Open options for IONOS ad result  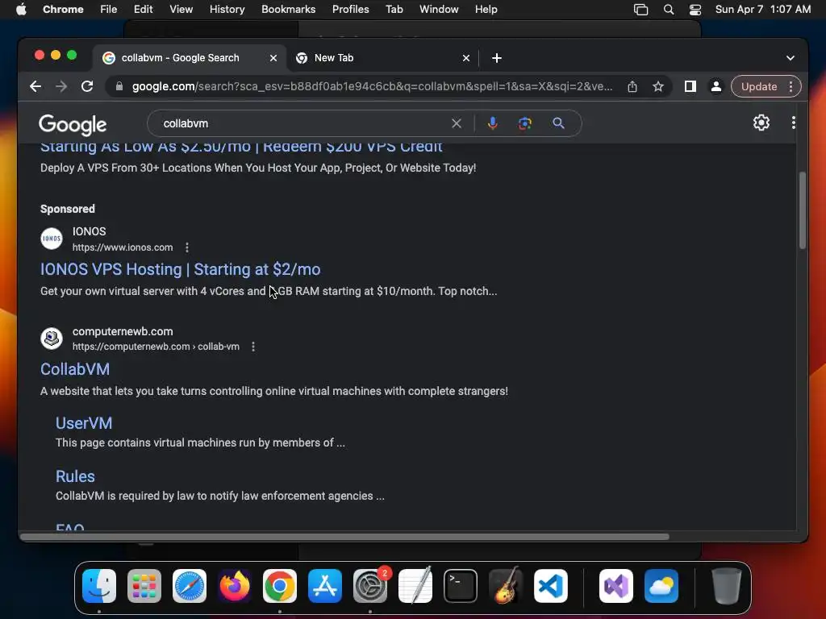pos(187,247)
